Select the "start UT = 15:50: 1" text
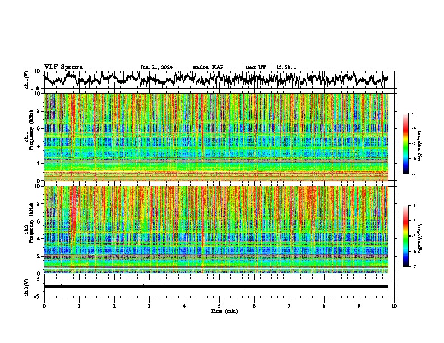This screenshot has width=444, height=343. pos(271,67)
